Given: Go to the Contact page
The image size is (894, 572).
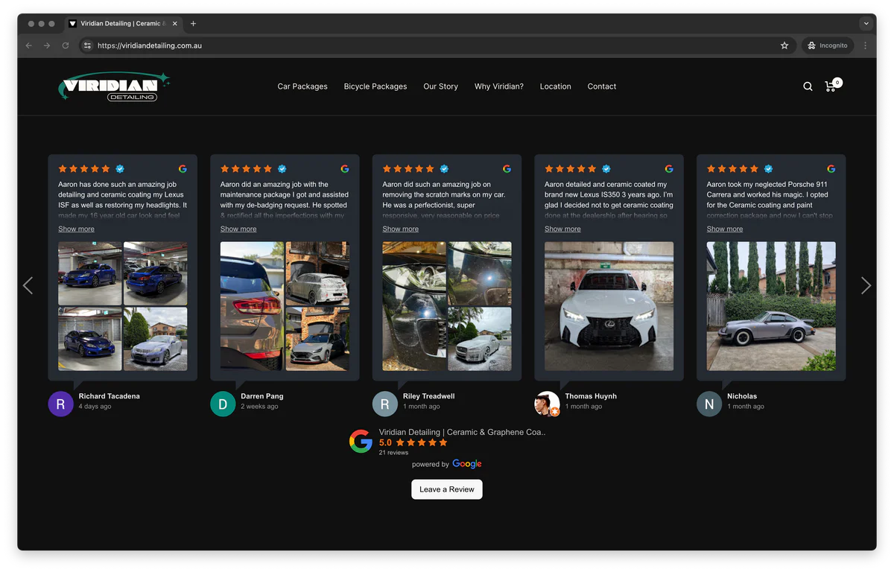Looking at the screenshot, I should click(602, 86).
